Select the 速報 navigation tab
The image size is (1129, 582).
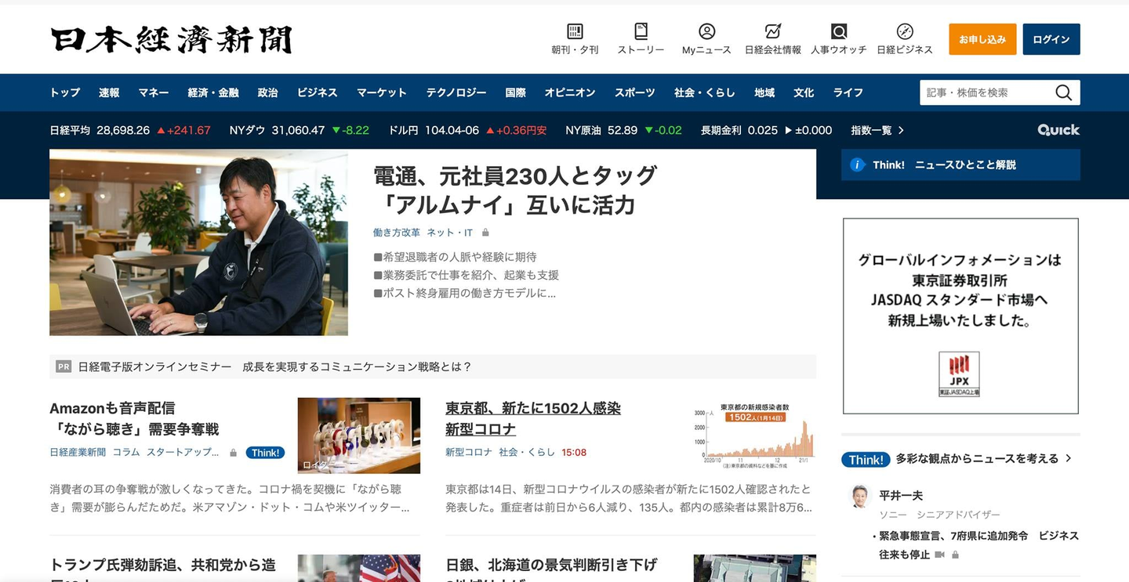click(109, 92)
